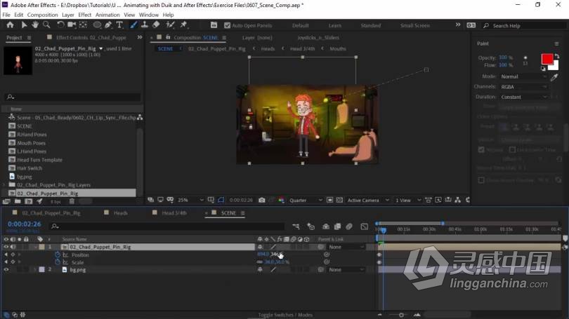This screenshot has width=569, height=319.
Task: Open the Duration Constant dropdown
Action: tap(523, 97)
